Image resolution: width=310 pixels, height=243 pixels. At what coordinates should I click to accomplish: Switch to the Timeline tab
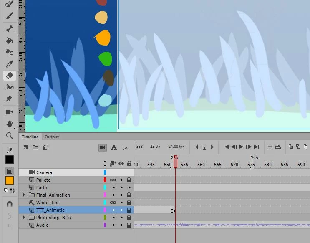point(30,137)
